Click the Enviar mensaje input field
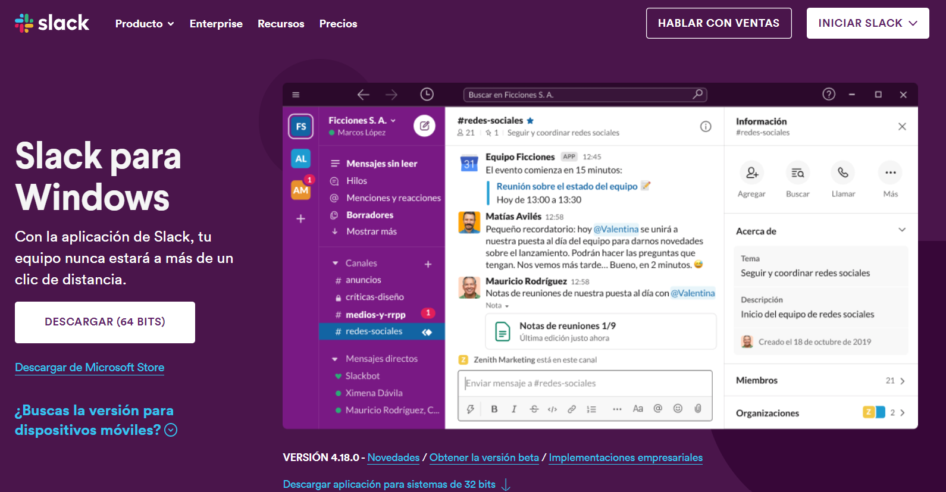 point(585,383)
